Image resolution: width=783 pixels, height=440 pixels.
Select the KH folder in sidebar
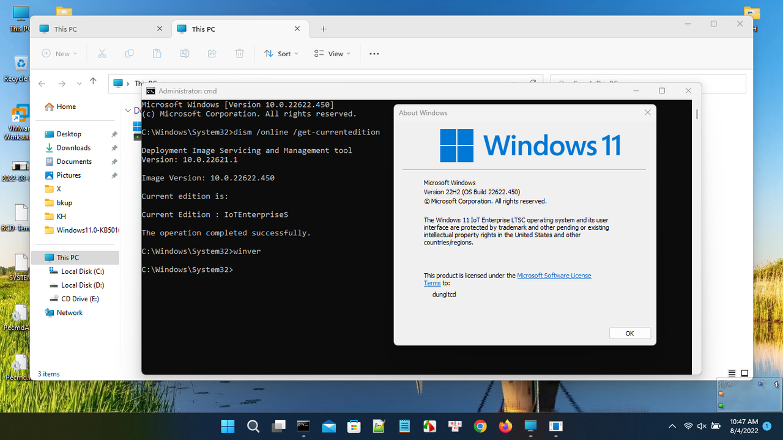(61, 216)
